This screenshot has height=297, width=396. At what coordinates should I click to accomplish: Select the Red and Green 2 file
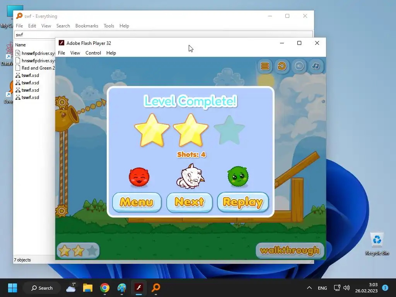click(x=35, y=68)
